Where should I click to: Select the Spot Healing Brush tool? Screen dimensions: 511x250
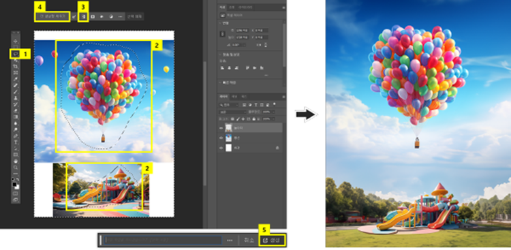16,85
